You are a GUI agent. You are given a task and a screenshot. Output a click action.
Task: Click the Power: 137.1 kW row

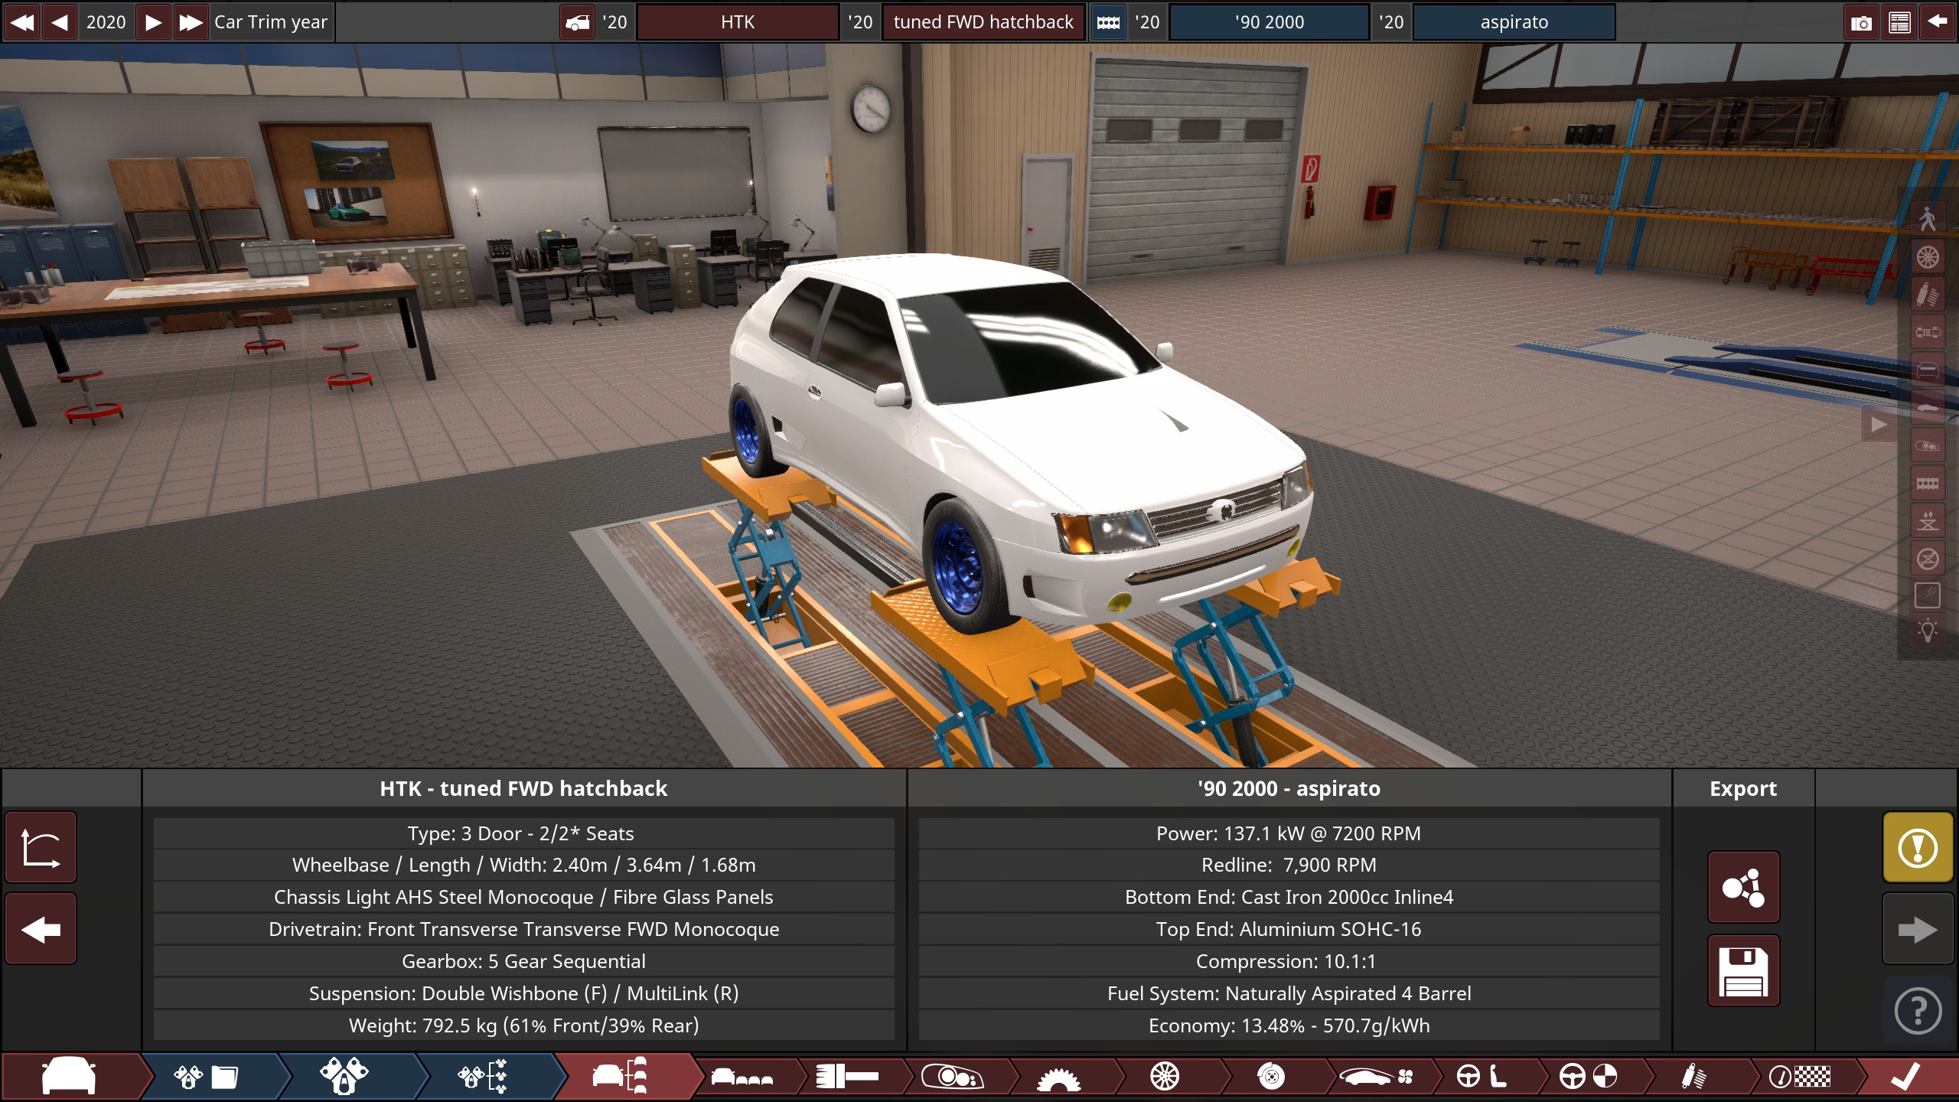tap(1289, 833)
